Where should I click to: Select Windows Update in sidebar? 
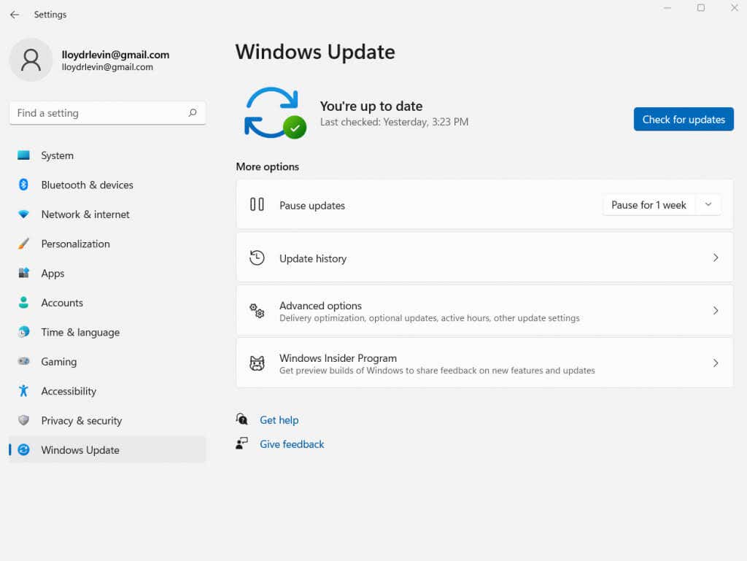tap(107, 450)
